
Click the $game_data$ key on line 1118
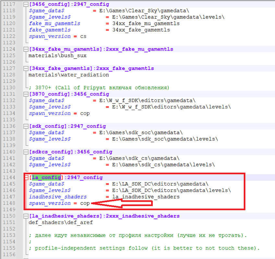[46, 11]
